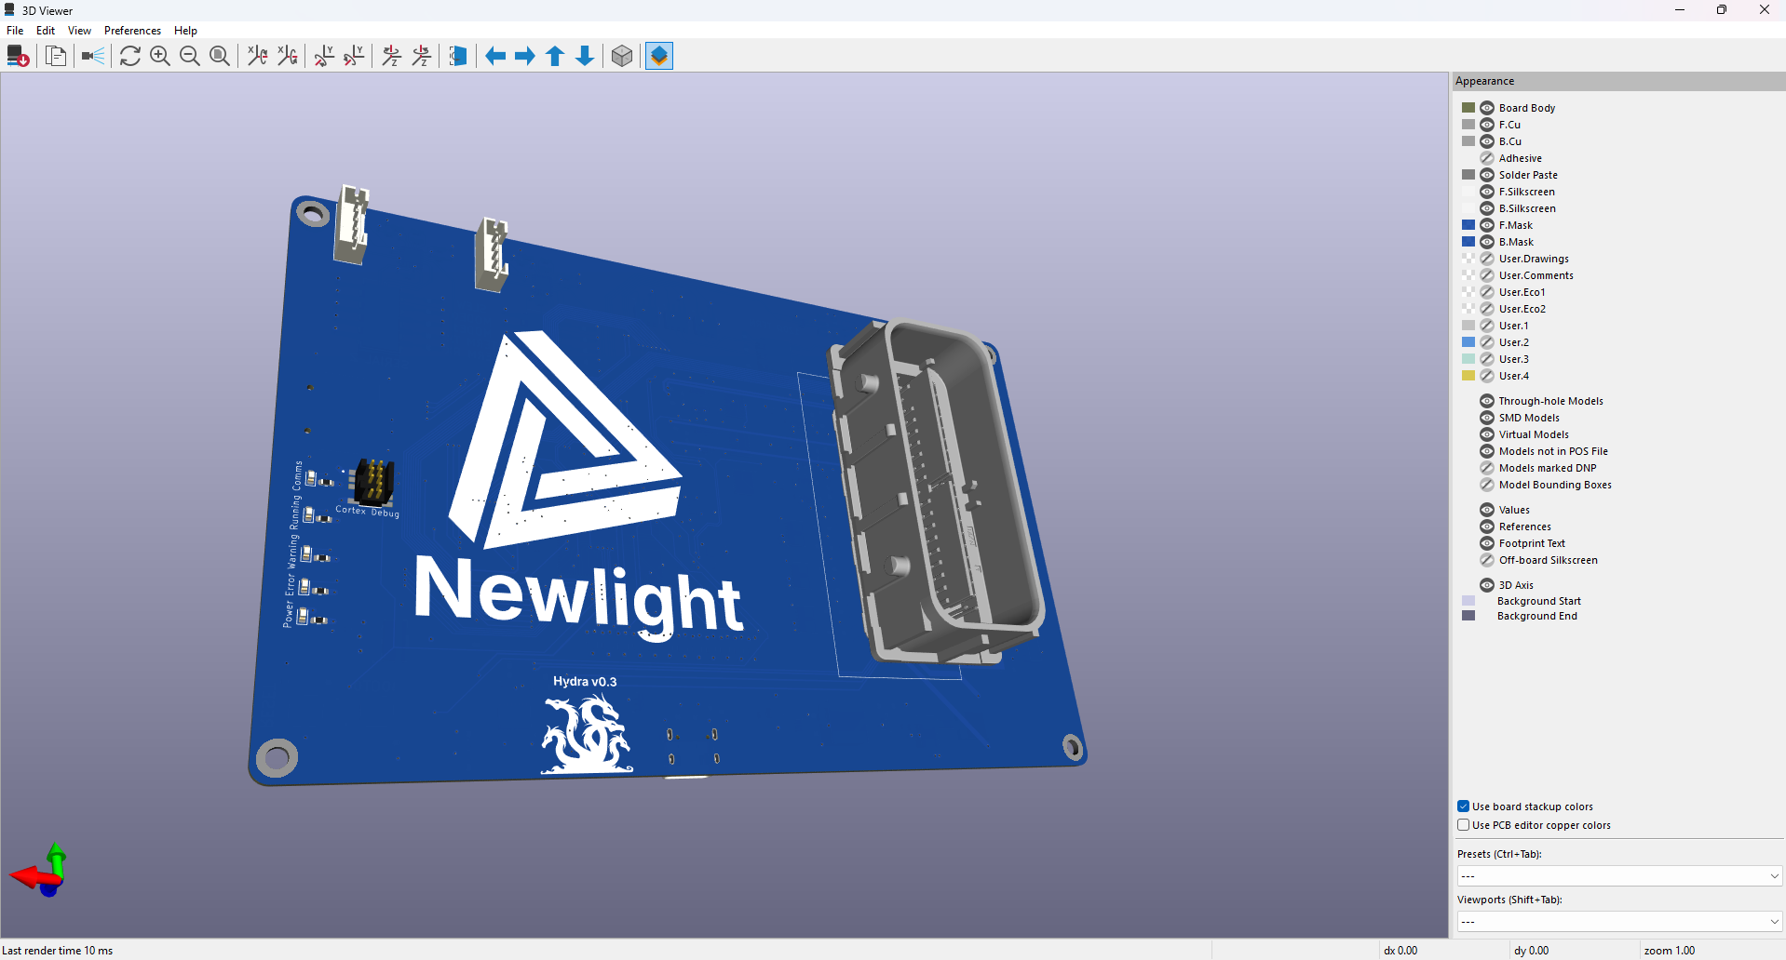Hide the Solder Paste layer
1786x960 pixels.
point(1487,175)
